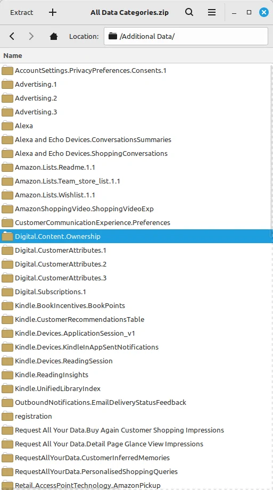Maximize the archive manager window
Viewport: 273px width, 490px height.
pos(249,12)
